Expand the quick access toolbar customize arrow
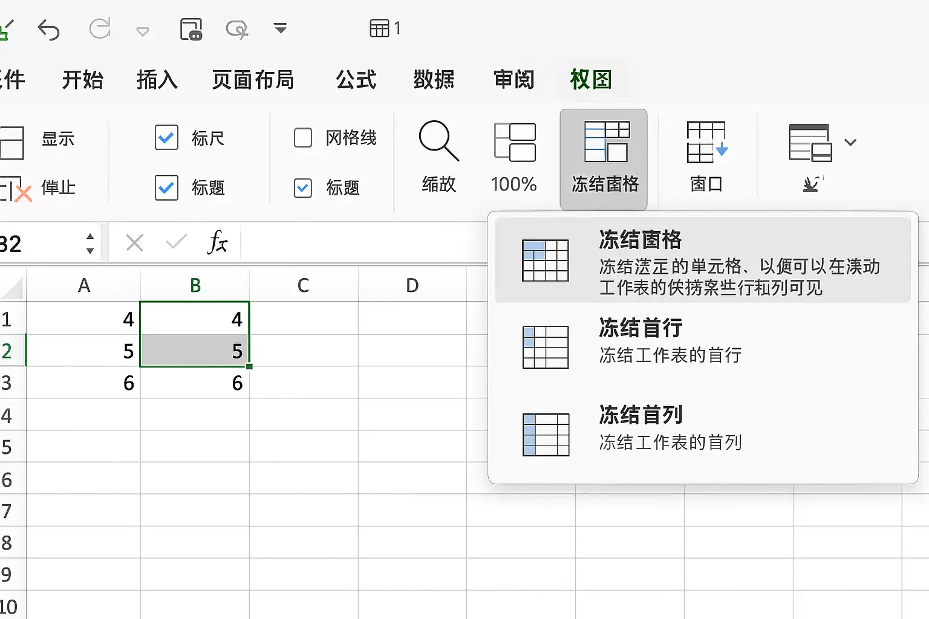 click(x=280, y=28)
